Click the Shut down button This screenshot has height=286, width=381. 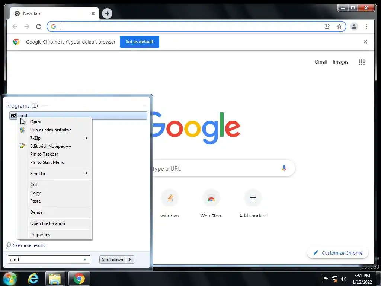[x=113, y=260]
